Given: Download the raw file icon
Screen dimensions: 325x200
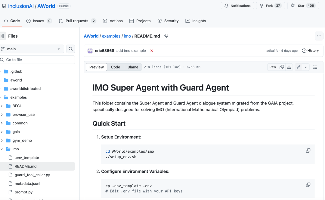Looking at the screenshot, I should pyautogui.click(x=289, y=67).
